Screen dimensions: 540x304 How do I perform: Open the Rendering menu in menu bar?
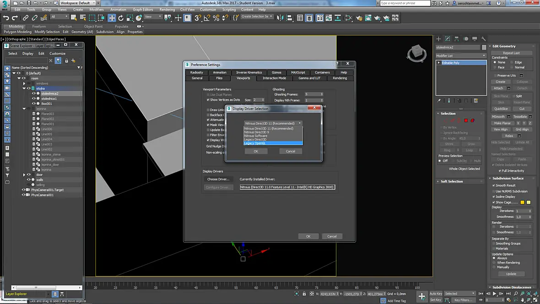167,10
